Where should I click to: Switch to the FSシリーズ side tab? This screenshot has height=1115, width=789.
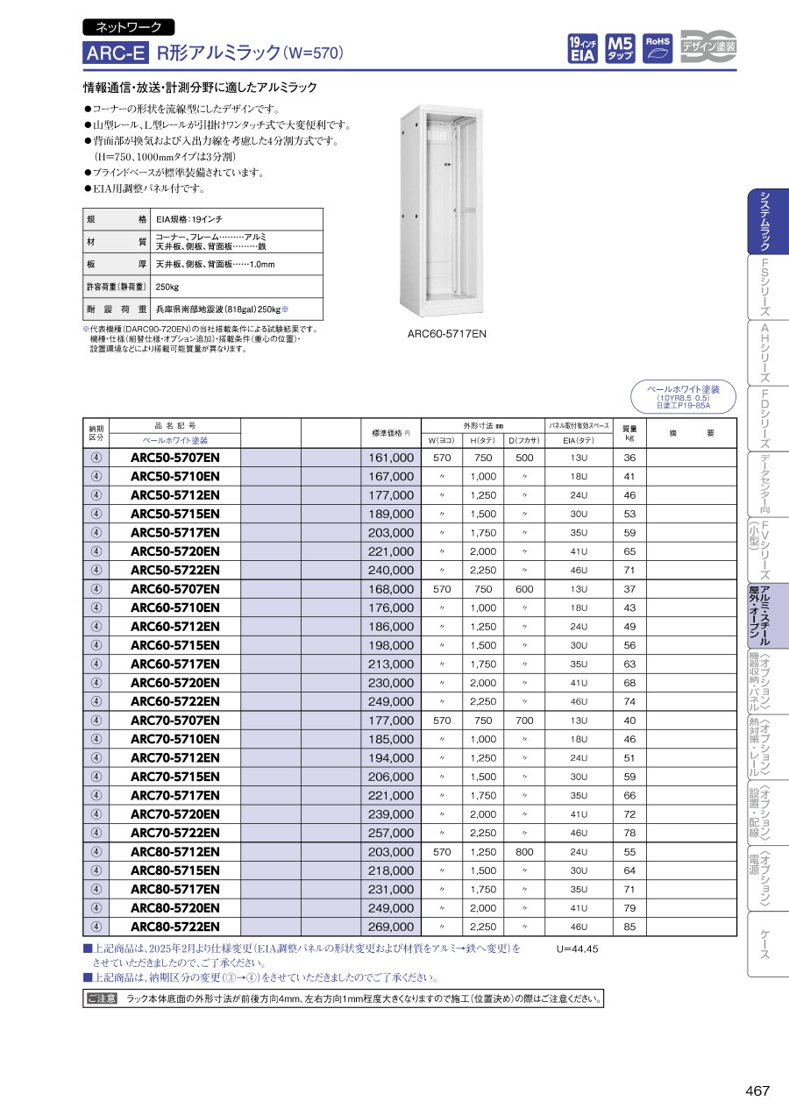[x=764, y=288]
